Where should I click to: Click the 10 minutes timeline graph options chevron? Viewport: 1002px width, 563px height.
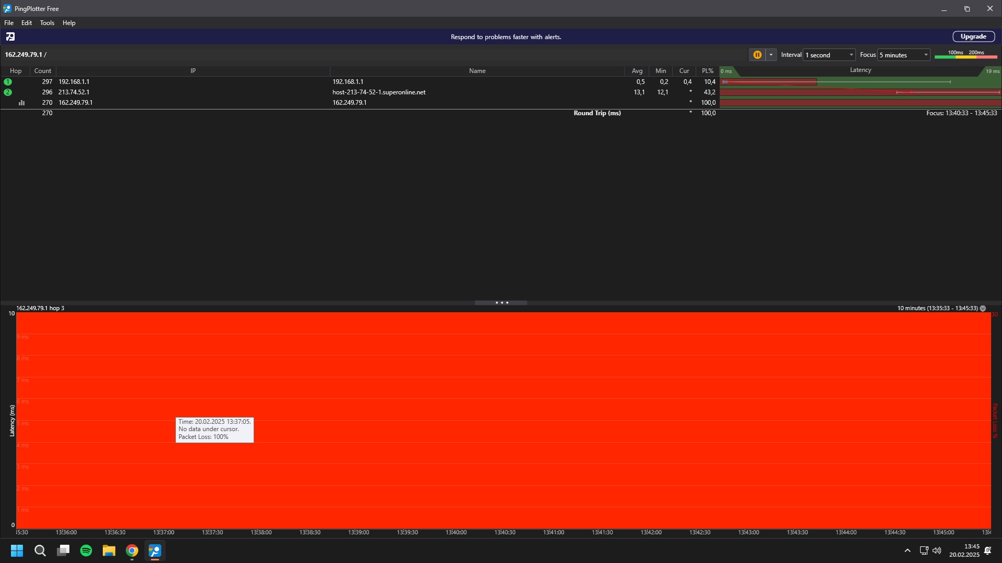coord(983,309)
